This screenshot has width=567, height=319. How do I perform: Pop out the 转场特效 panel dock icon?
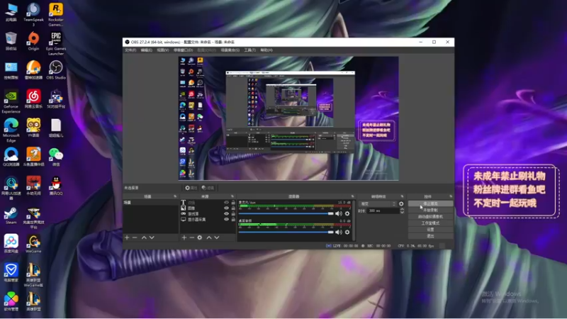pos(402,196)
